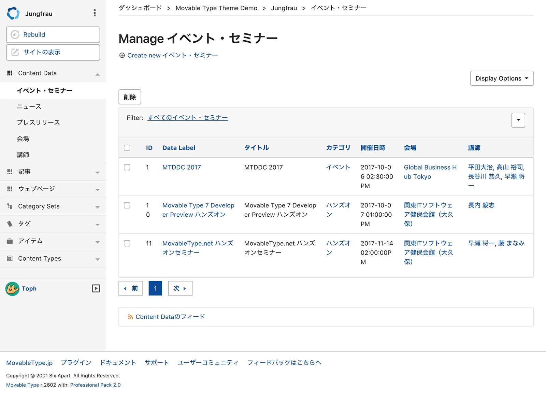The height and width of the screenshot is (403, 546).
Task: Click the サイトの表示 button
Action: point(53,52)
